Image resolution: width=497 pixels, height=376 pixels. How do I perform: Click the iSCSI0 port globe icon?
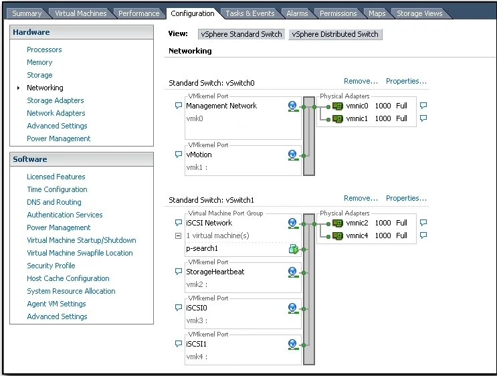coord(292,308)
